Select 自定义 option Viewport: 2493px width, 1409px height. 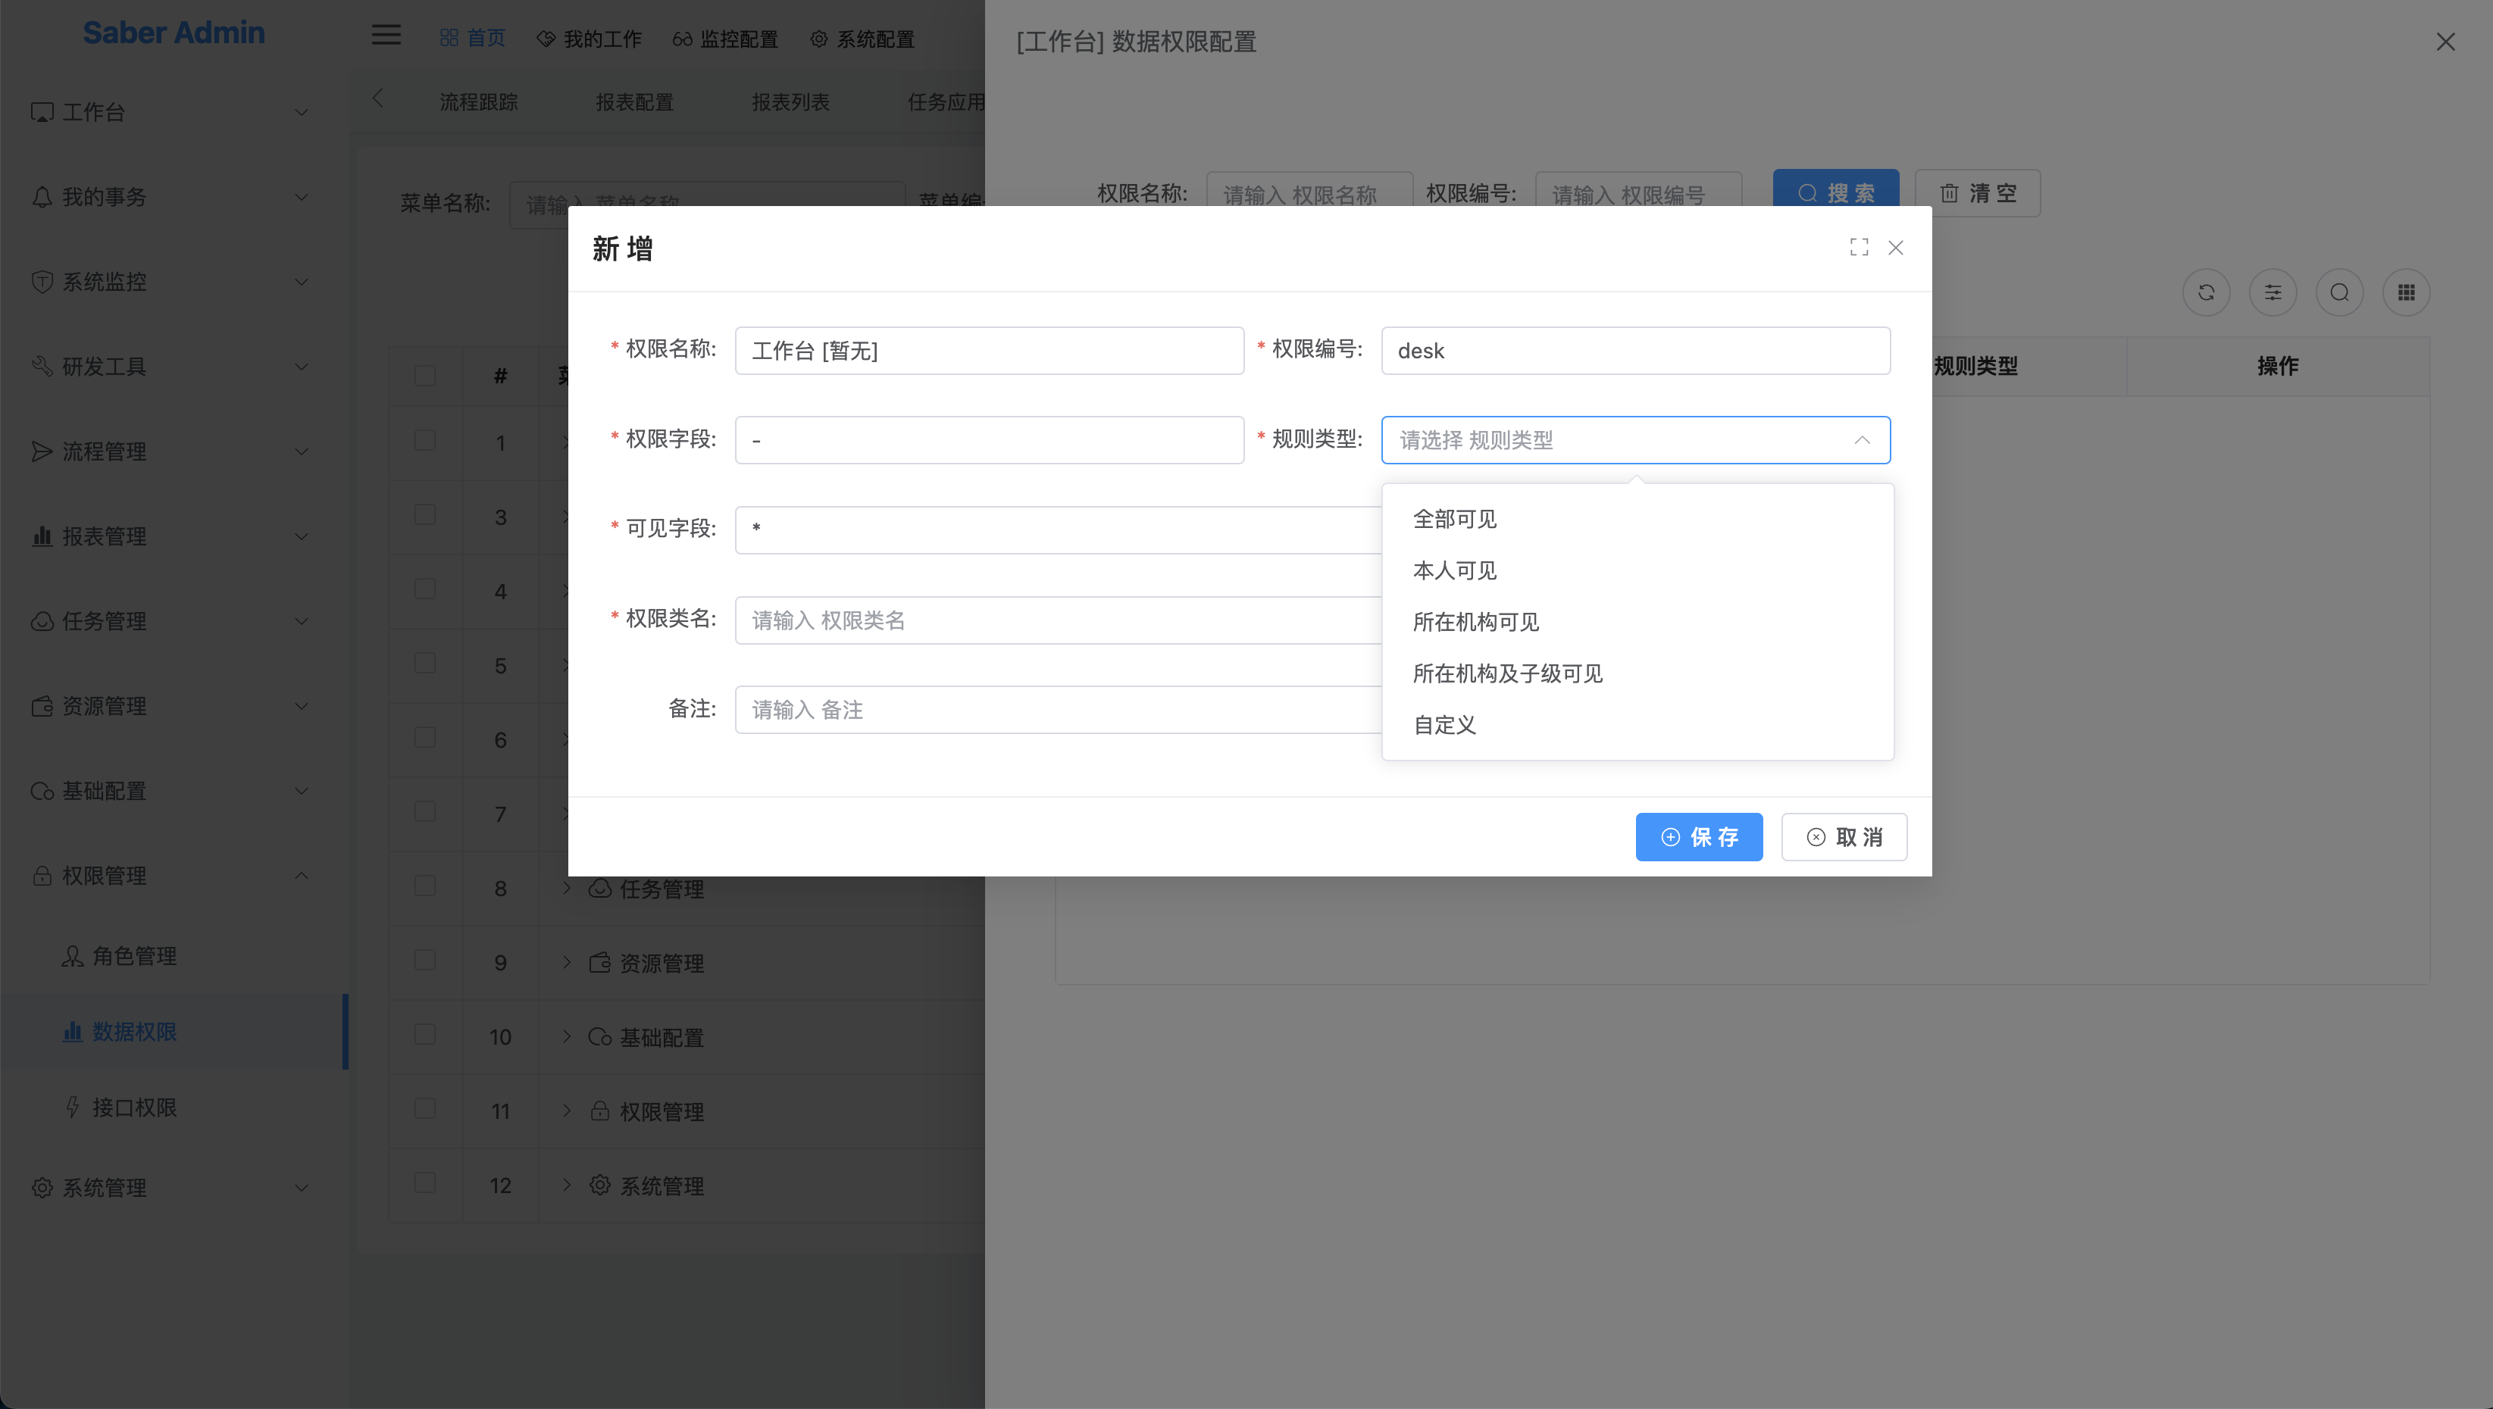coord(1637,725)
